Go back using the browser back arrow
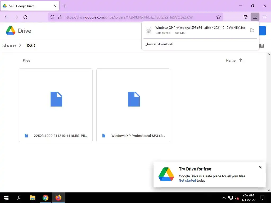The height and width of the screenshot is (203, 271). (6, 17)
